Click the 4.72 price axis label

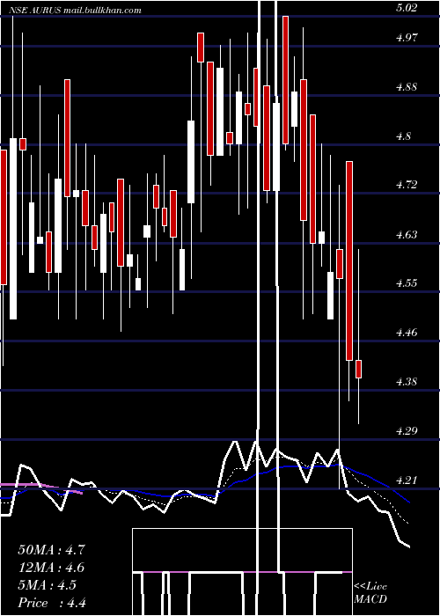[x=407, y=185]
